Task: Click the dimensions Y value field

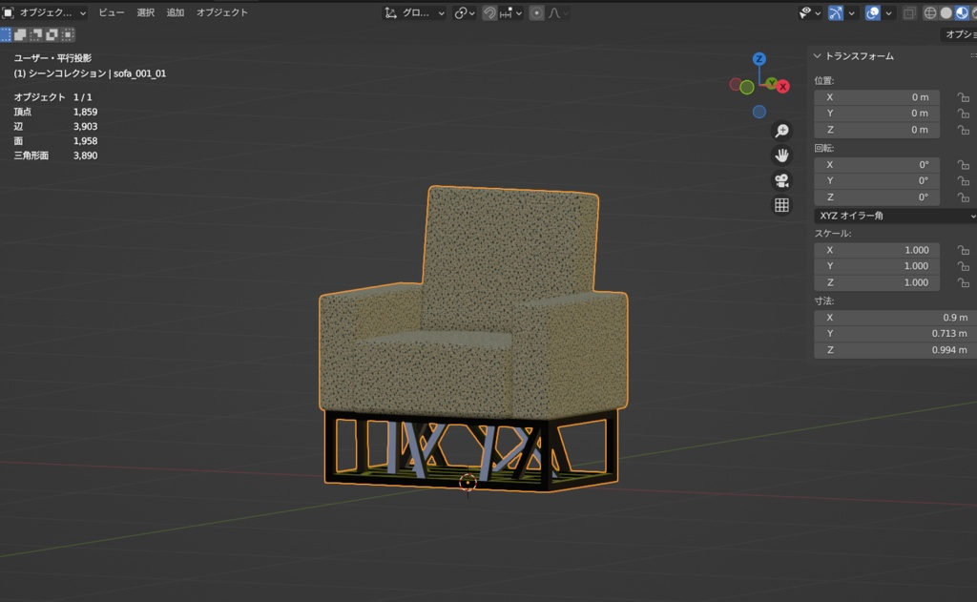Action: point(895,333)
